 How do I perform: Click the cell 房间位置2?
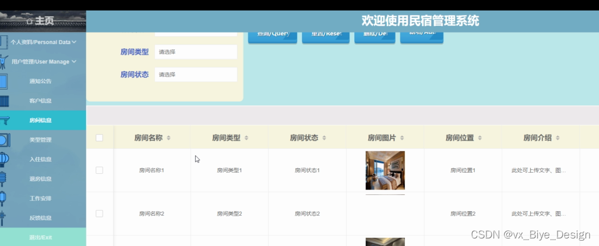tap(463, 214)
